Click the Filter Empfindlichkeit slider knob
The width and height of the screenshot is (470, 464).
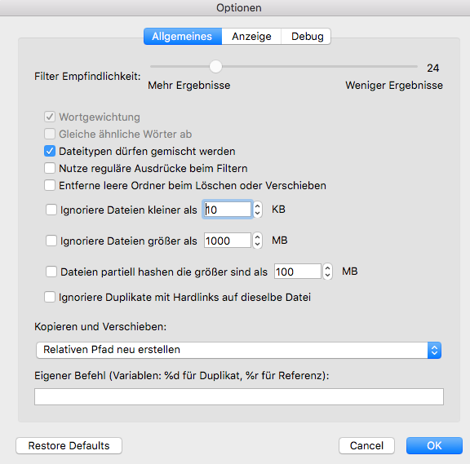click(215, 67)
